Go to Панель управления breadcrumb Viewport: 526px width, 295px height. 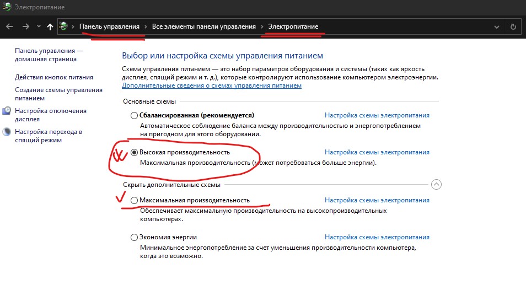click(109, 26)
